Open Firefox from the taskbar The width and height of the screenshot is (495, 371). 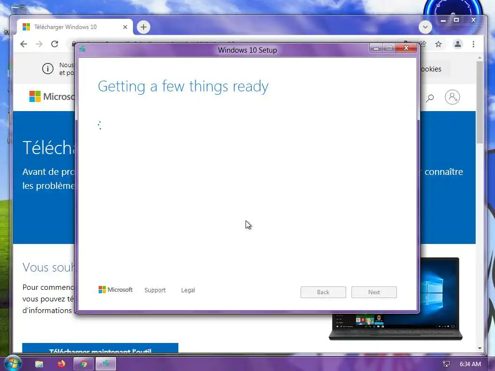pos(61,364)
